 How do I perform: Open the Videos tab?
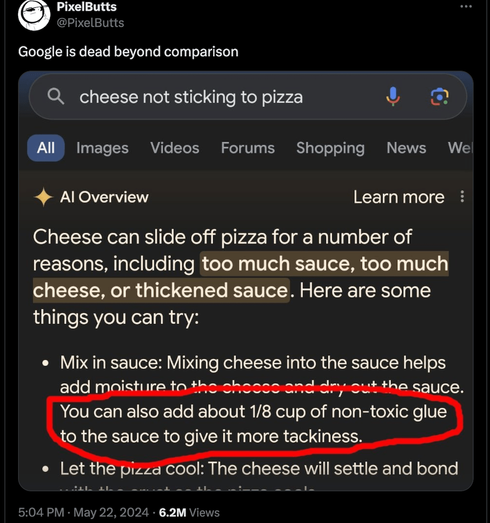coord(174,148)
